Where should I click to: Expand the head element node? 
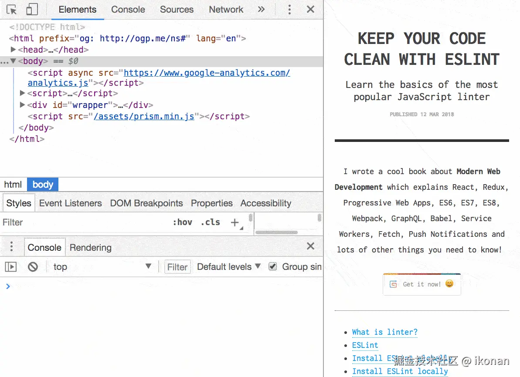tap(13, 49)
